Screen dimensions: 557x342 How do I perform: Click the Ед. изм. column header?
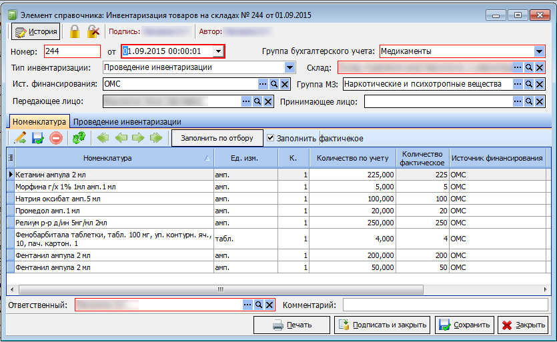pos(246,158)
